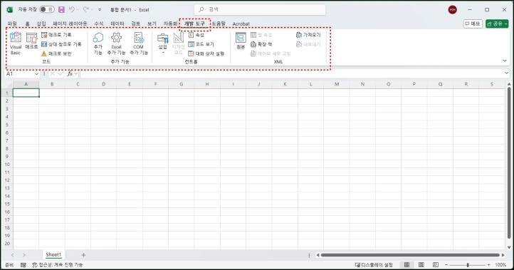Open Excel 추가 기능 gear icon
This screenshot has width=514, height=270.
pyautogui.click(x=116, y=43)
